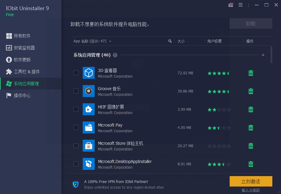
Task: Click the 卸载 button
Action: tap(251, 24)
